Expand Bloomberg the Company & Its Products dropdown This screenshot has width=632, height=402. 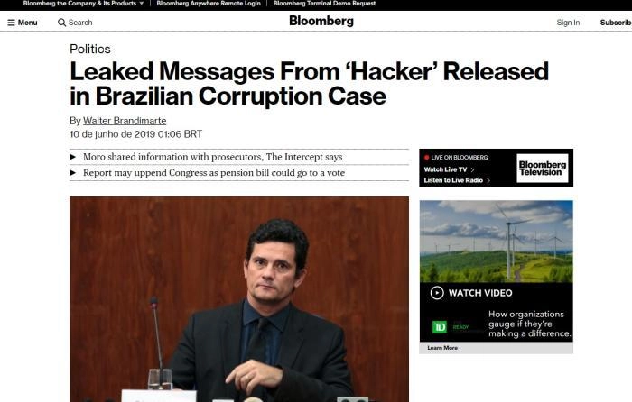click(142, 4)
